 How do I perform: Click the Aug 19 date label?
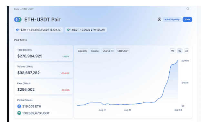[128, 110]
